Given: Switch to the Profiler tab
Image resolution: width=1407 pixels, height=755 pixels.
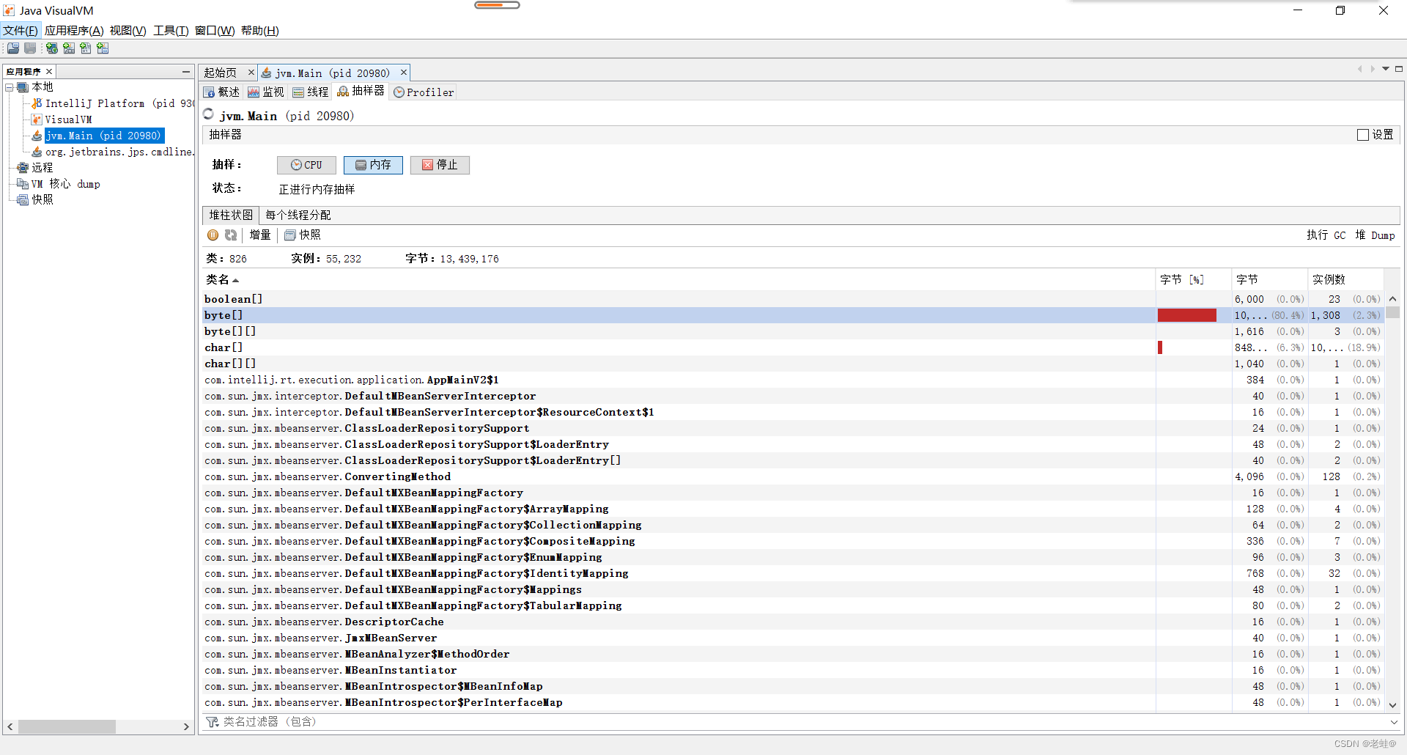Looking at the screenshot, I should click(424, 92).
